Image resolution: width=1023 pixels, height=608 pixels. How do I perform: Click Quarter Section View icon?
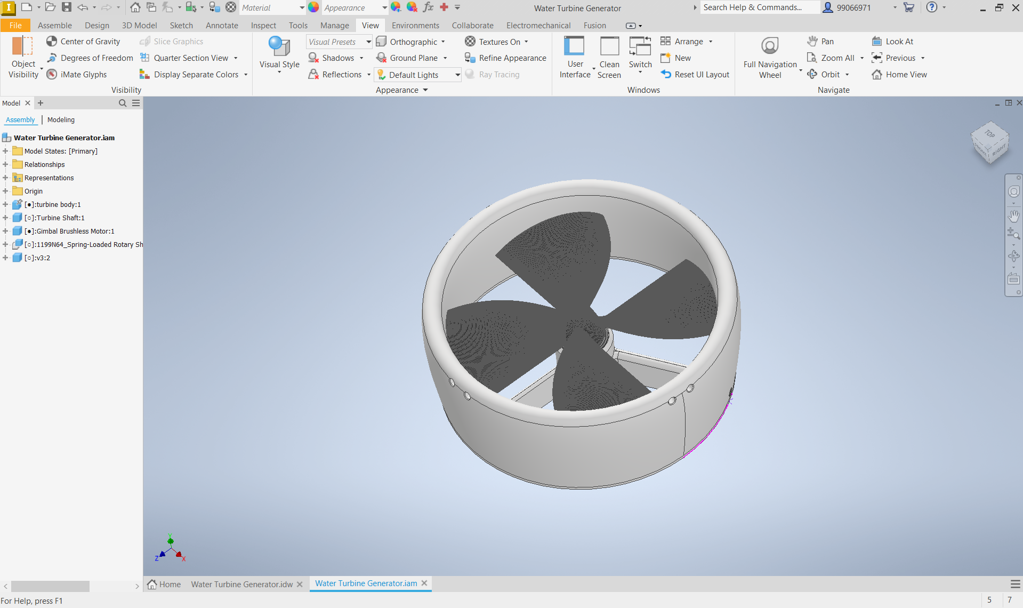pyautogui.click(x=144, y=58)
